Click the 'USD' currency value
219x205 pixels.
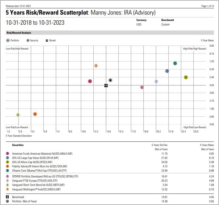click(x=139, y=24)
